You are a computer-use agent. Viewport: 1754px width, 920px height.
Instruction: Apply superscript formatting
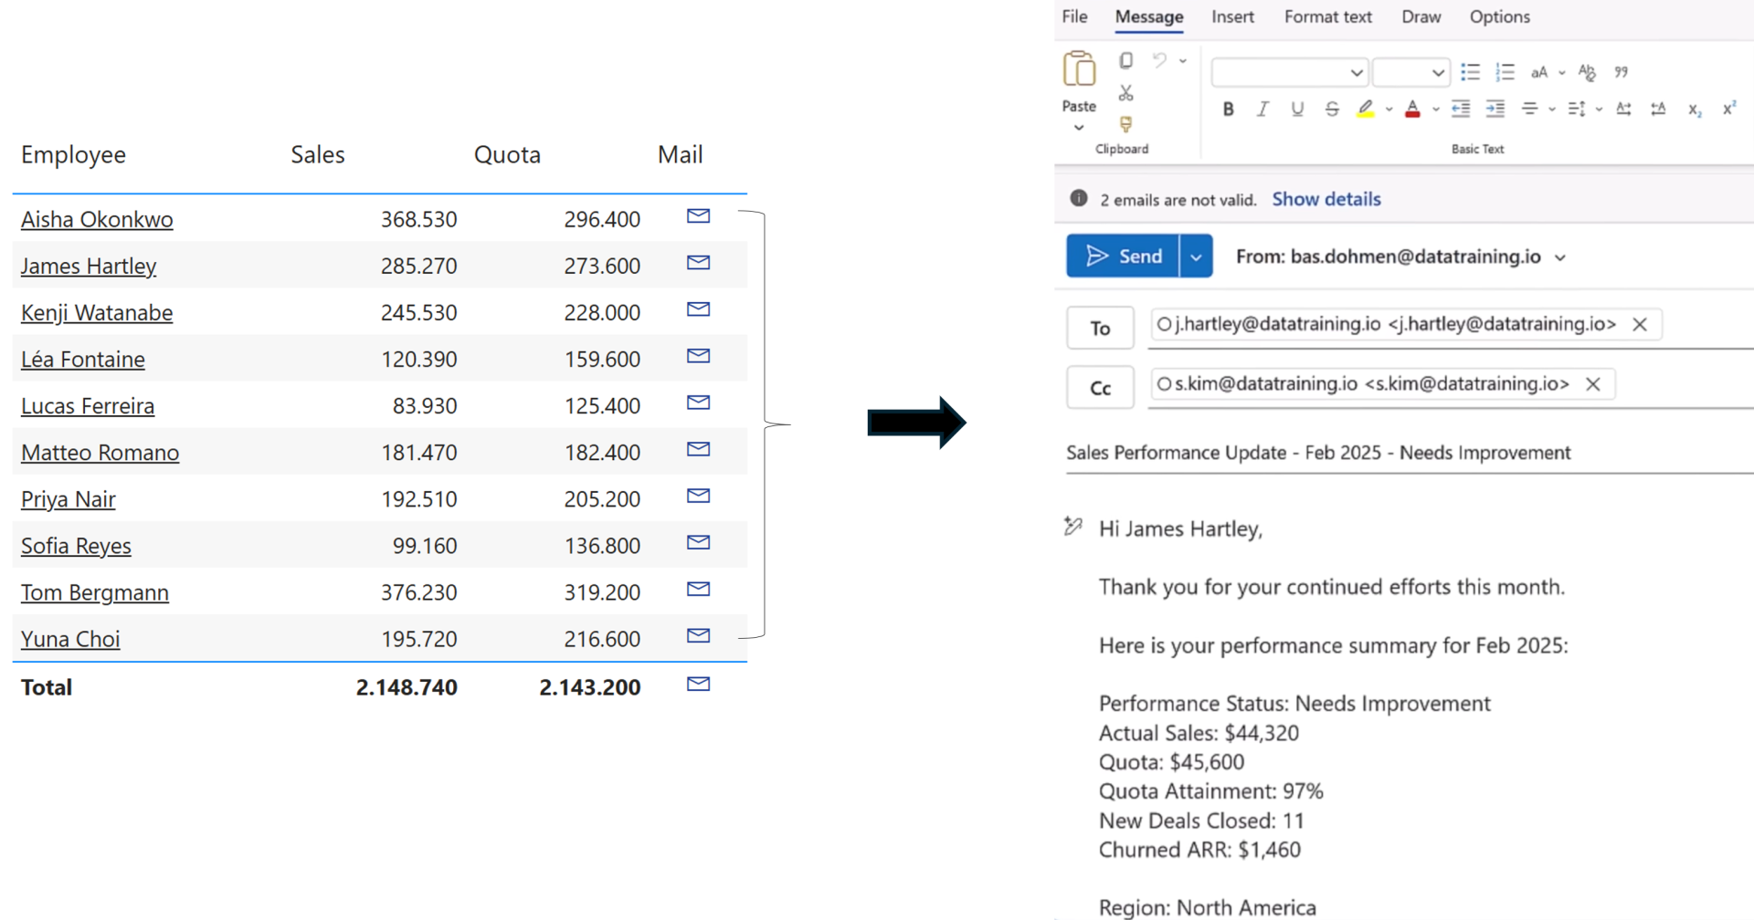click(1728, 110)
